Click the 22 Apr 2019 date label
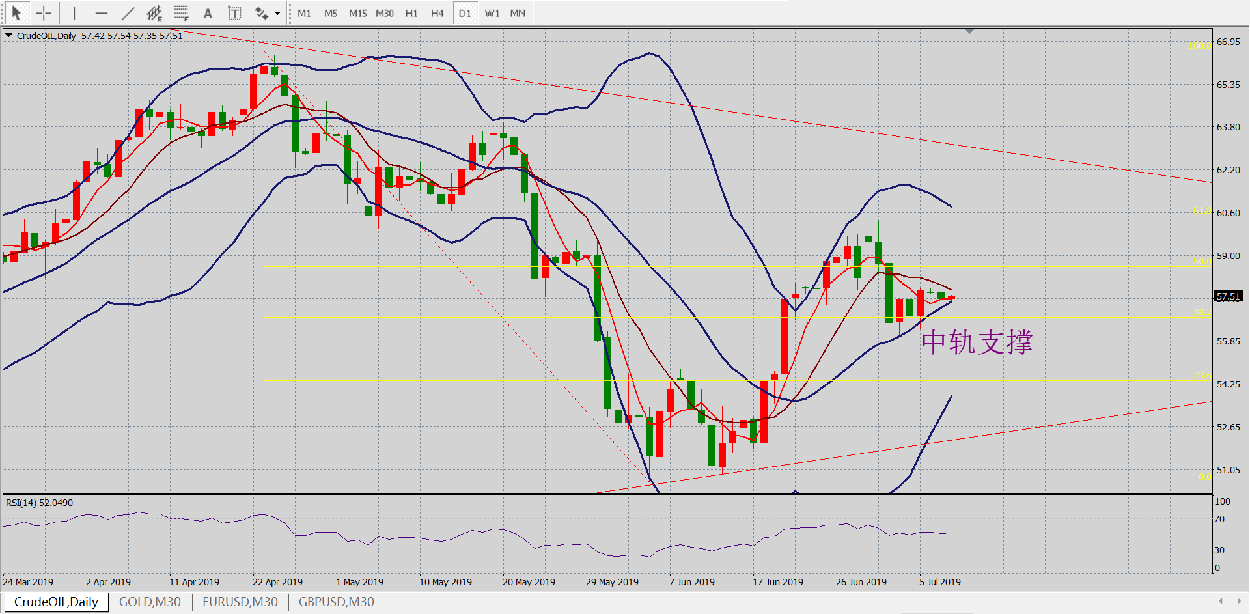The width and height of the screenshot is (1250, 614). pos(277,582)
